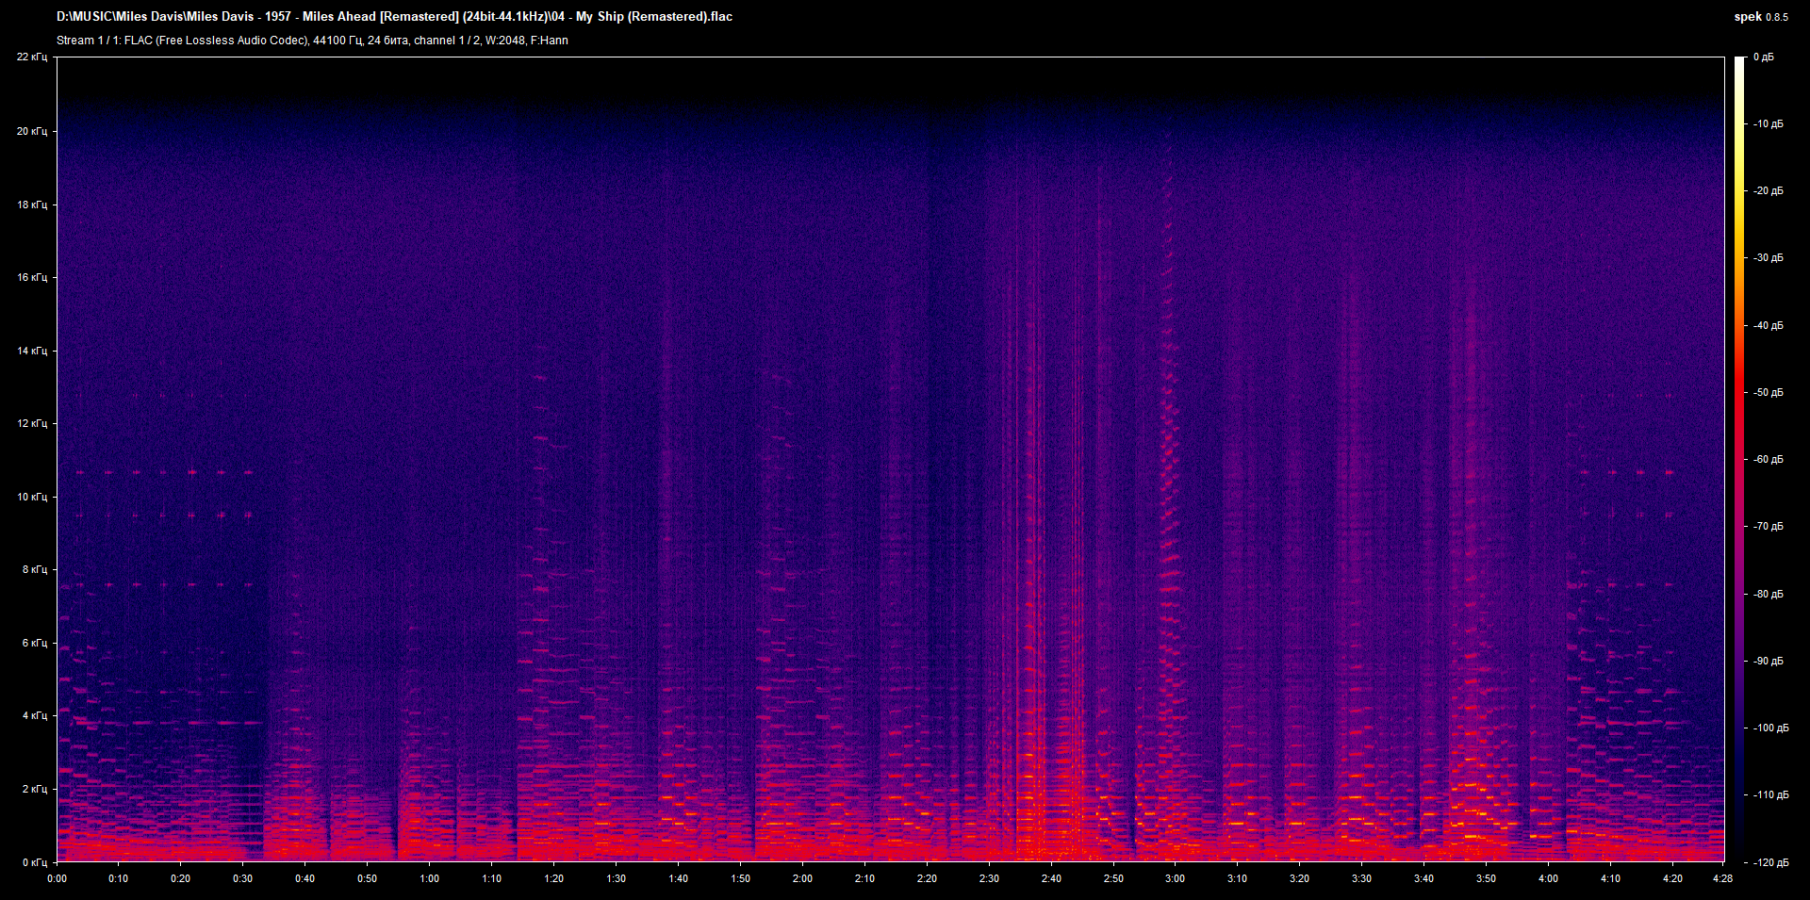Click the 2:40 time axis label
1810x900 pixels.
(1051, 878)
